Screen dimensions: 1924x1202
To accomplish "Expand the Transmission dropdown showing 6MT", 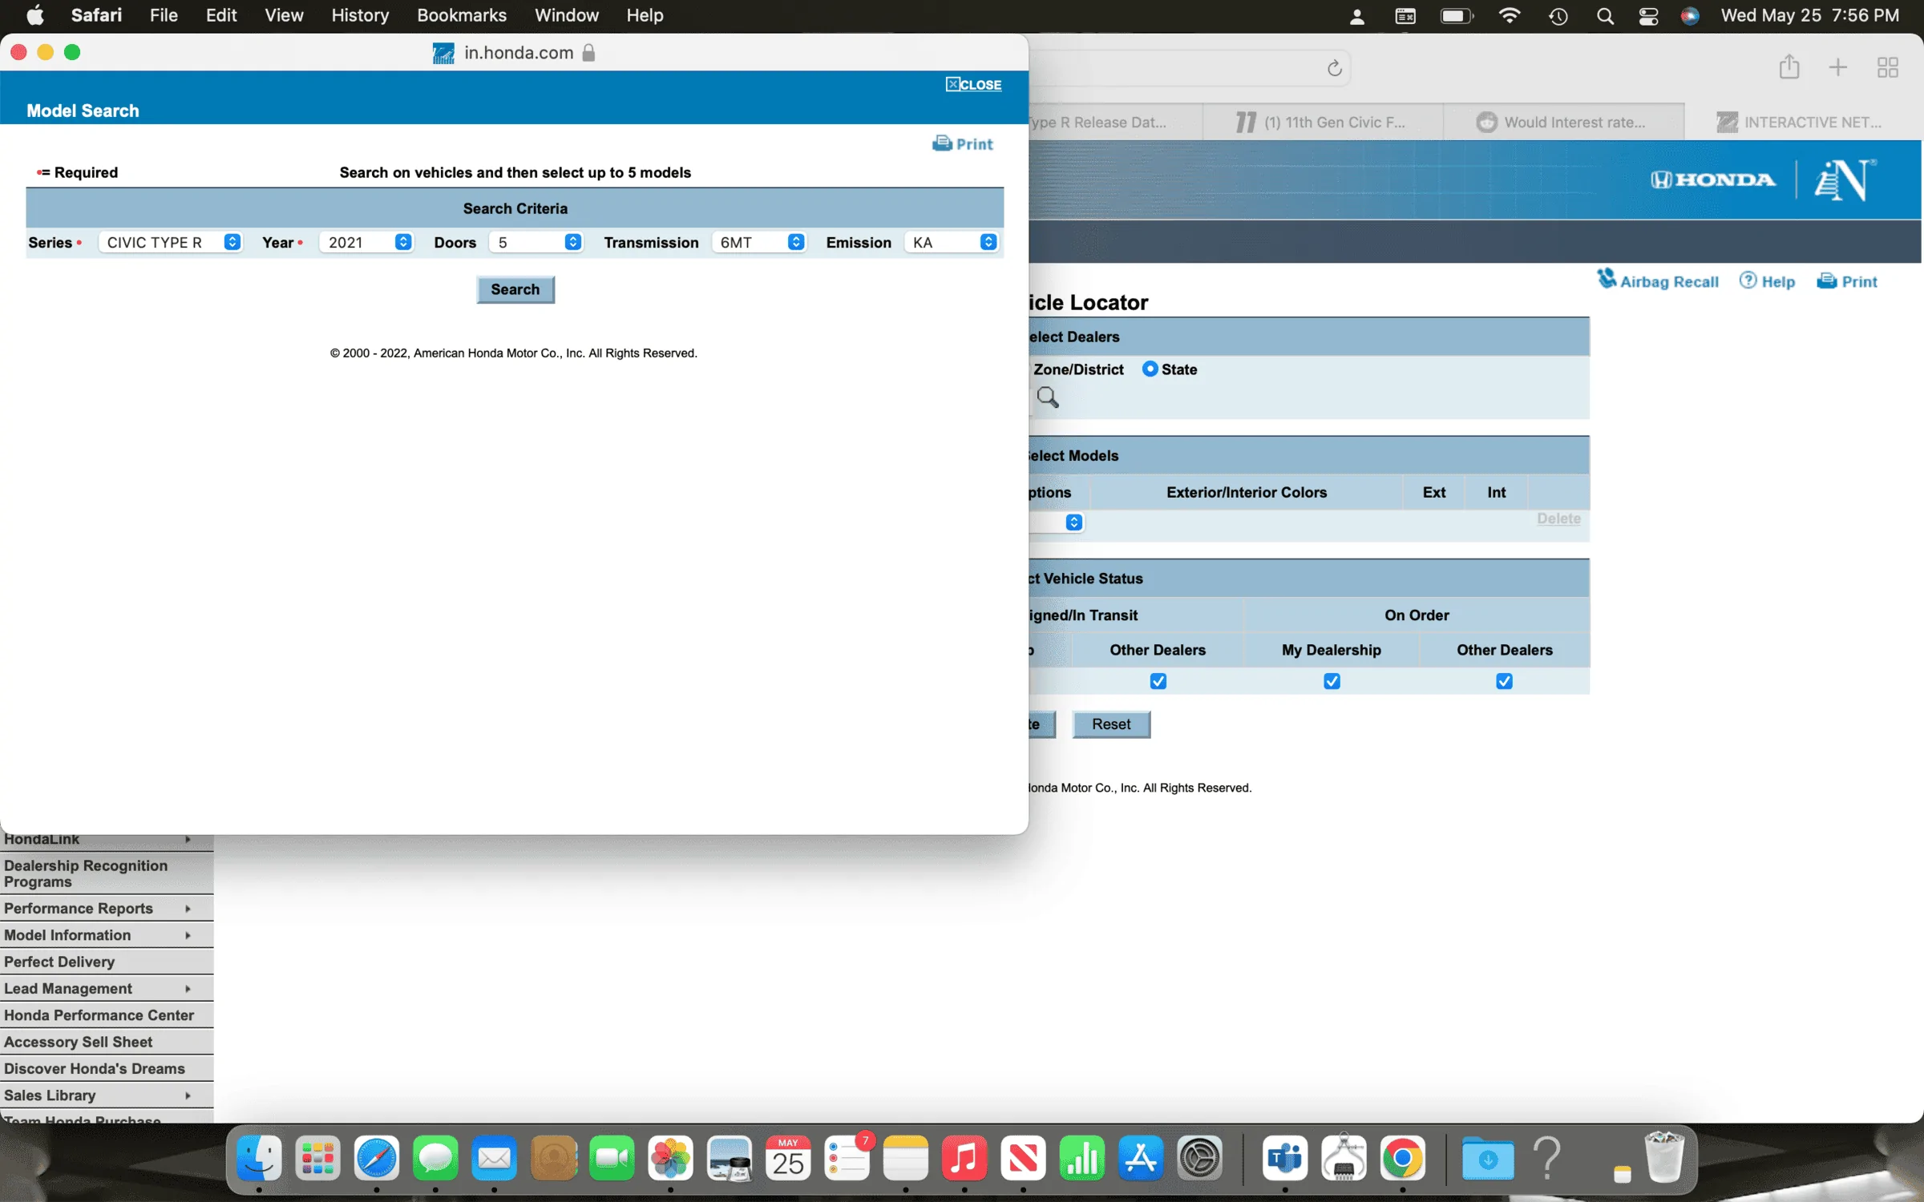I will tap(759, 242).
